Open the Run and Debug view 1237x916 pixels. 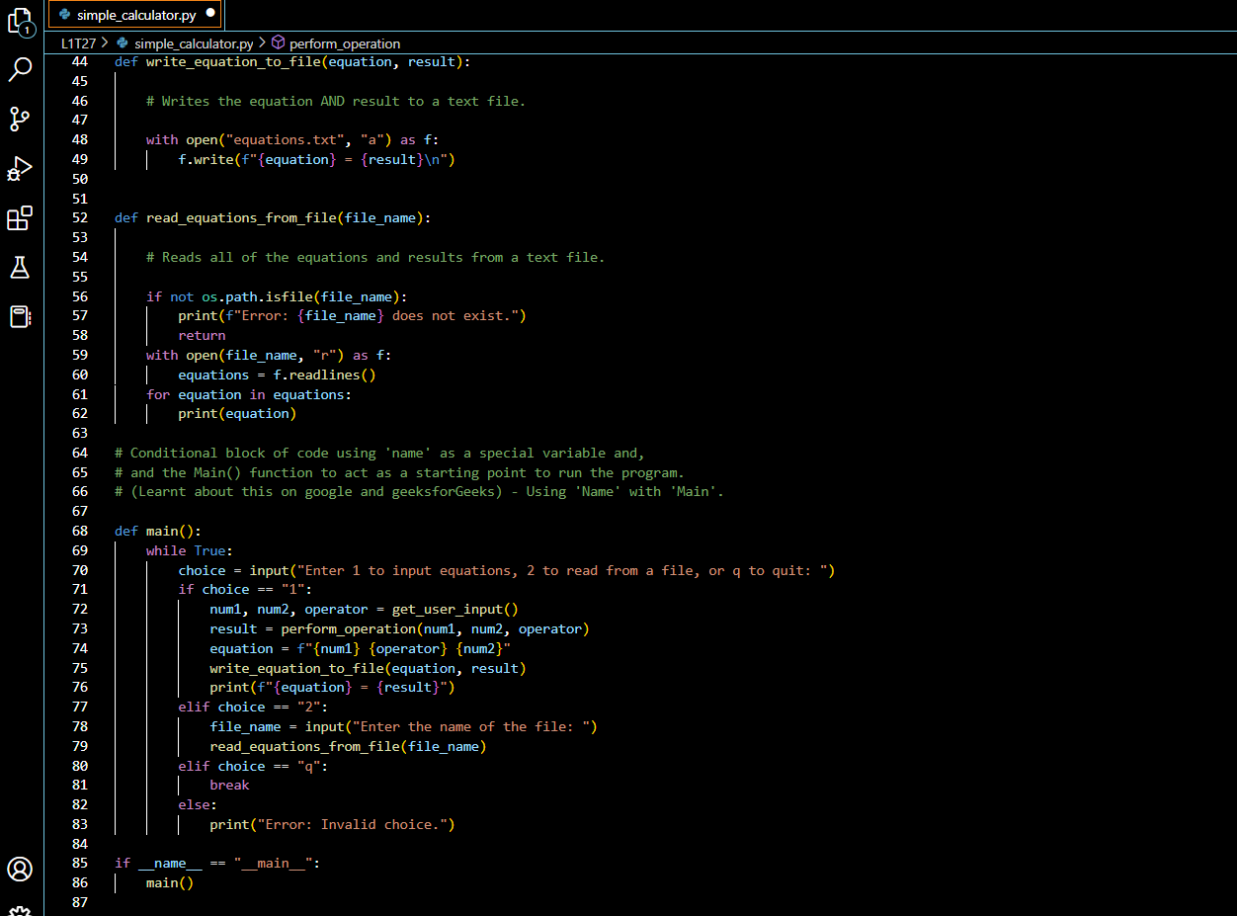(20, 169)
